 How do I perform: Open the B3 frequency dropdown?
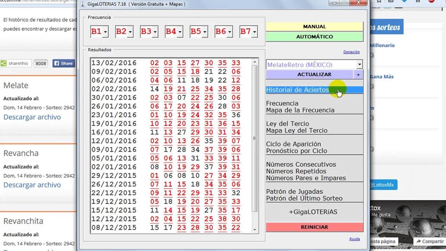coord(155,32)
